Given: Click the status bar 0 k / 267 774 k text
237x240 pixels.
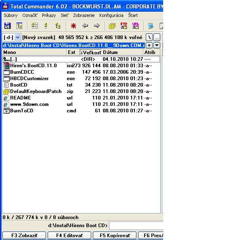Looking at the screenshot, I should 40,217.
